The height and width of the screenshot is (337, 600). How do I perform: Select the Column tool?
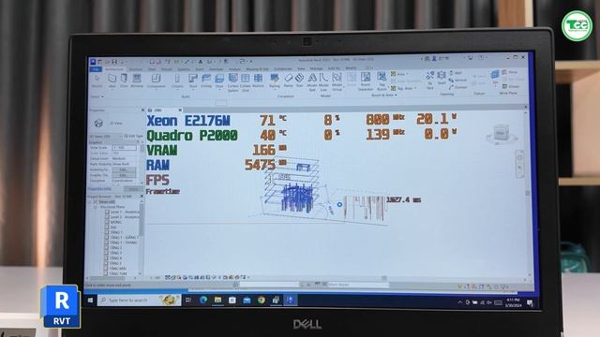tap(177, 81)
